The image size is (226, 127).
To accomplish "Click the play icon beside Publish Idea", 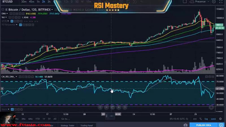I will 221,125.
